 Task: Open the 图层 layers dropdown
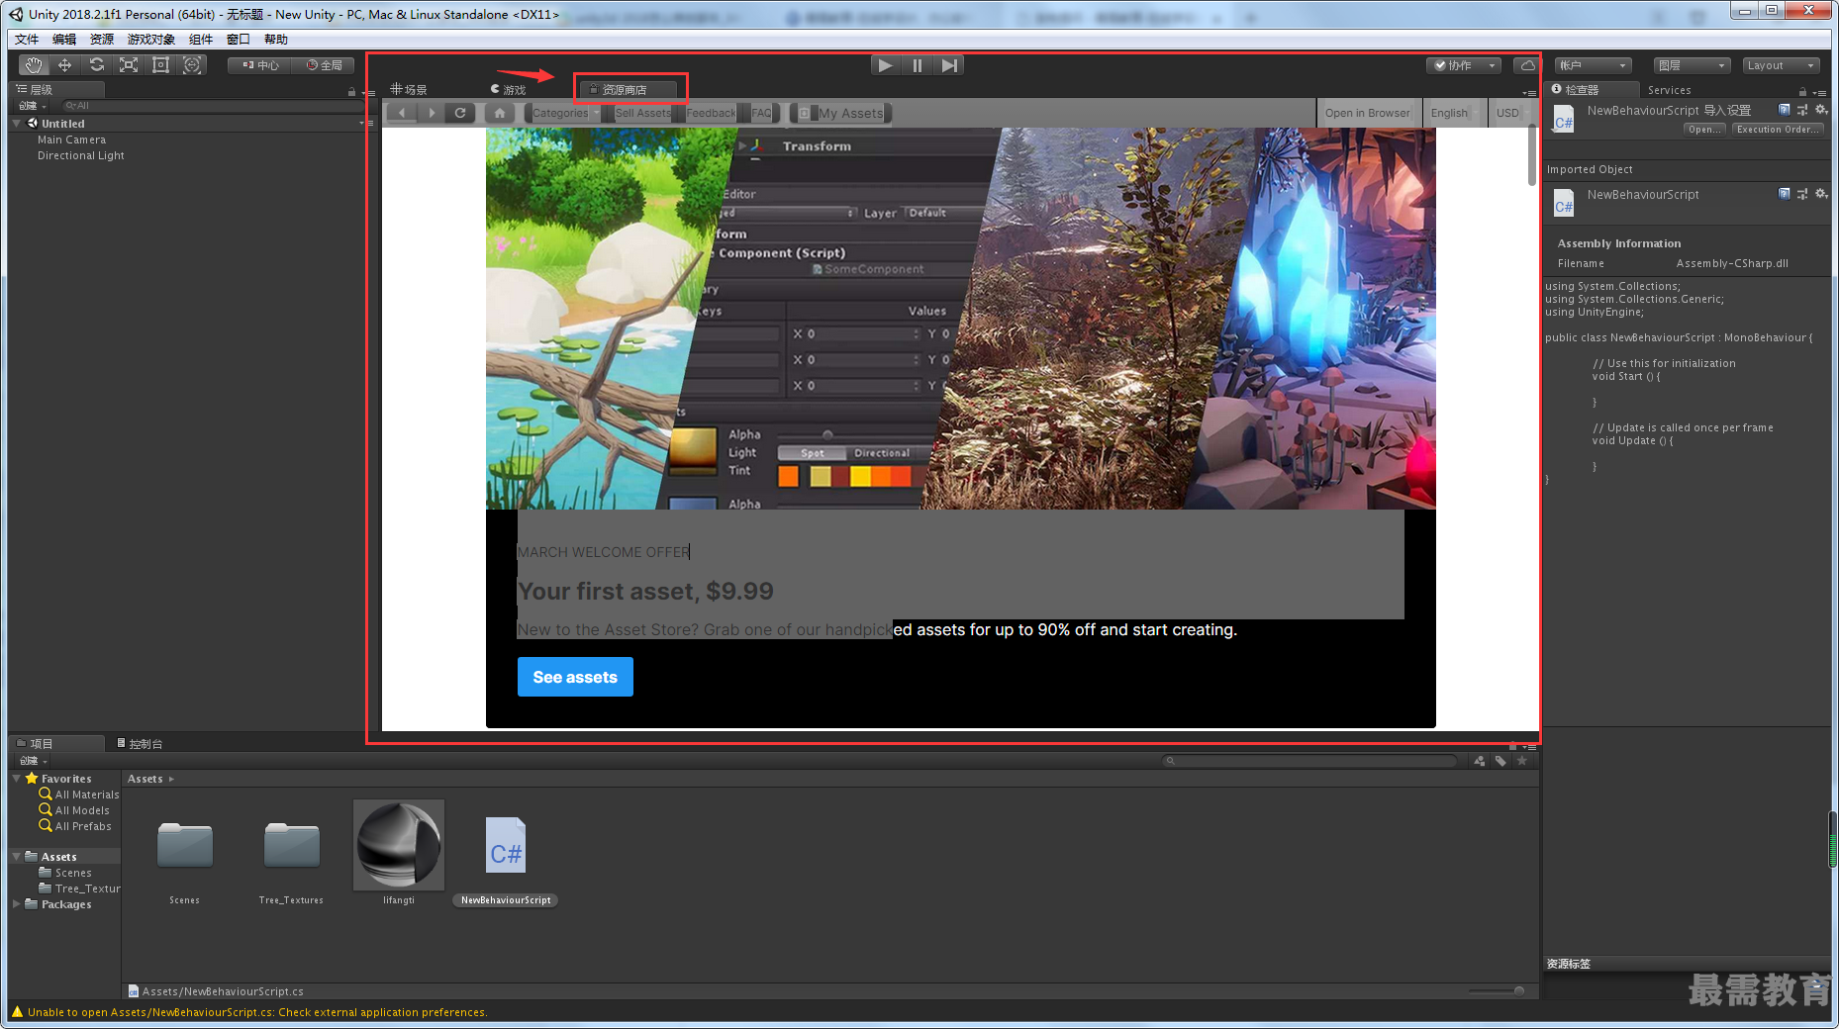[1692, 65]
